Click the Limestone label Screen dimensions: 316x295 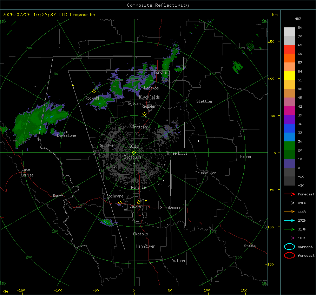66,135
